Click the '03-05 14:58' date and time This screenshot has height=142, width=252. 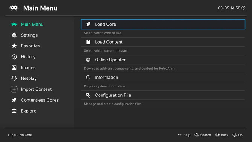[229, 8]
